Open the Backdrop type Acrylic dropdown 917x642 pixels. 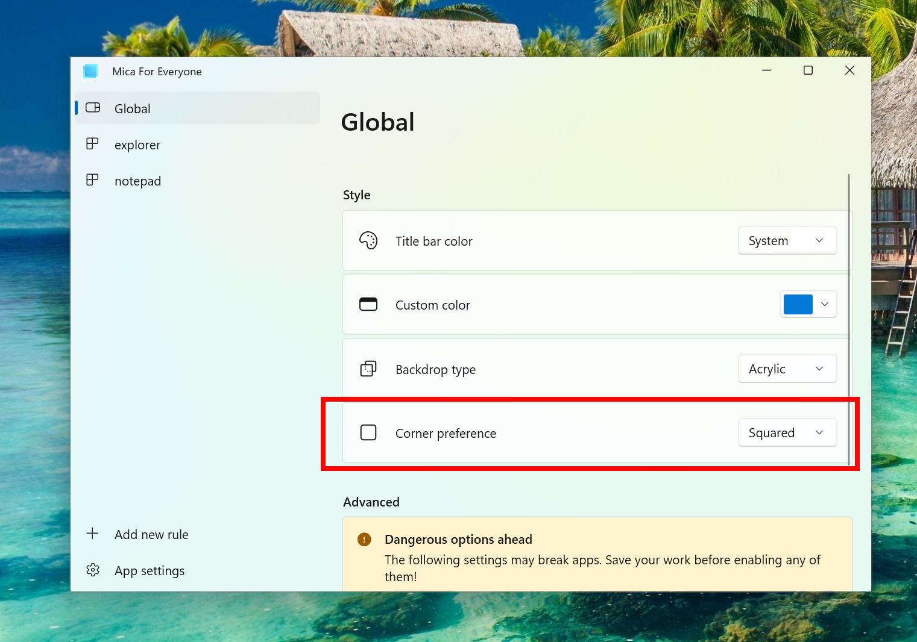pos(787,369)
